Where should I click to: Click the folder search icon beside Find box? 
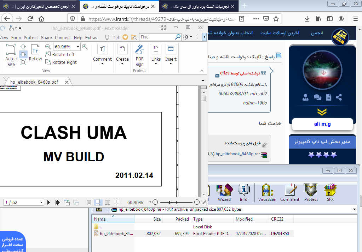pos(134,37)
